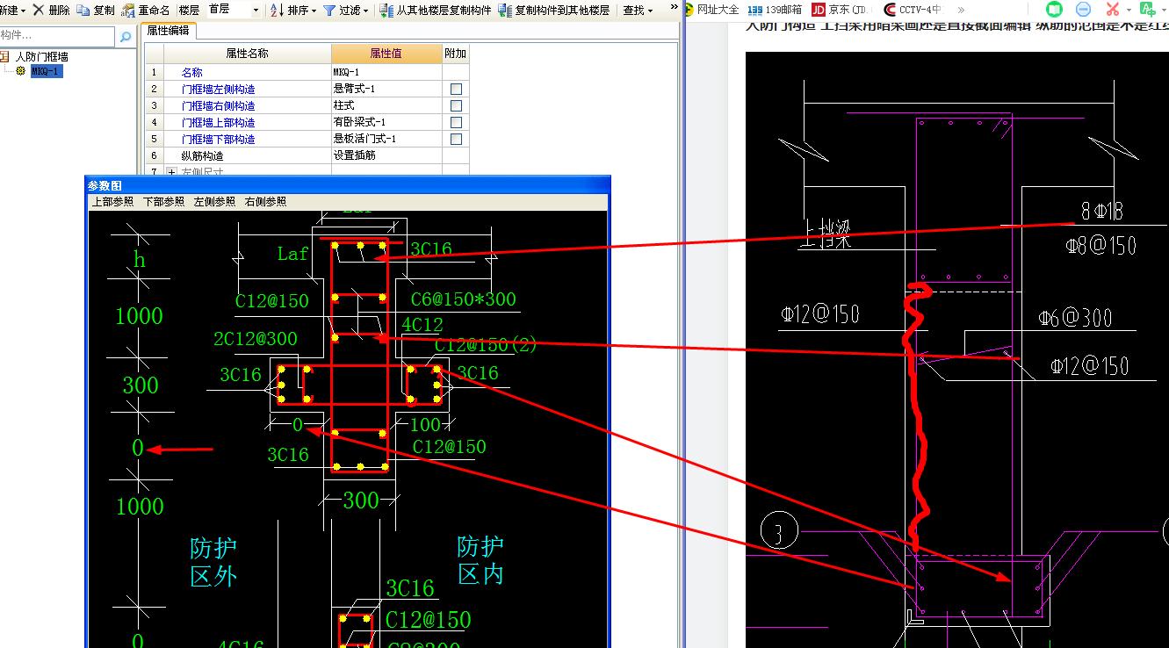Click the magnifier search icon in component panel
This screenshot has height=648, width=1169.
tap(126, 36)
